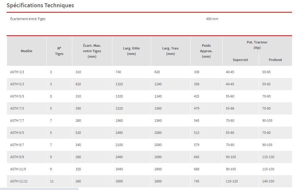296x190 pixels.
Task: Select the ASTH 5/5 model row
Action: (17, 96)
